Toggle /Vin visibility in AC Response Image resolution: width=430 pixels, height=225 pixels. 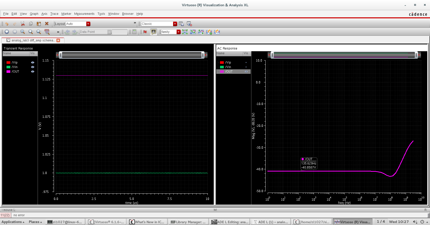pyautogui.click(x=246, y=67)
